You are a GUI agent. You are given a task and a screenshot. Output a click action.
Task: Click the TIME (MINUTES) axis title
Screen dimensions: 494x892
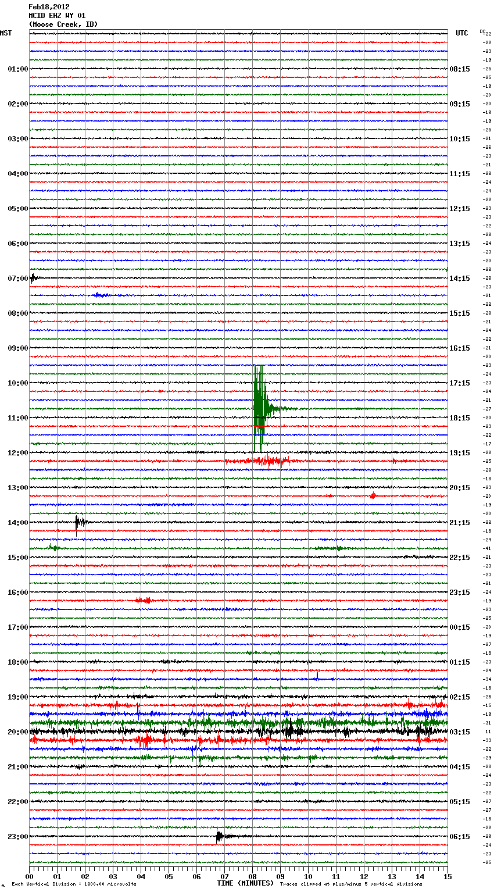pyautogui.click(x=245, y=883)
